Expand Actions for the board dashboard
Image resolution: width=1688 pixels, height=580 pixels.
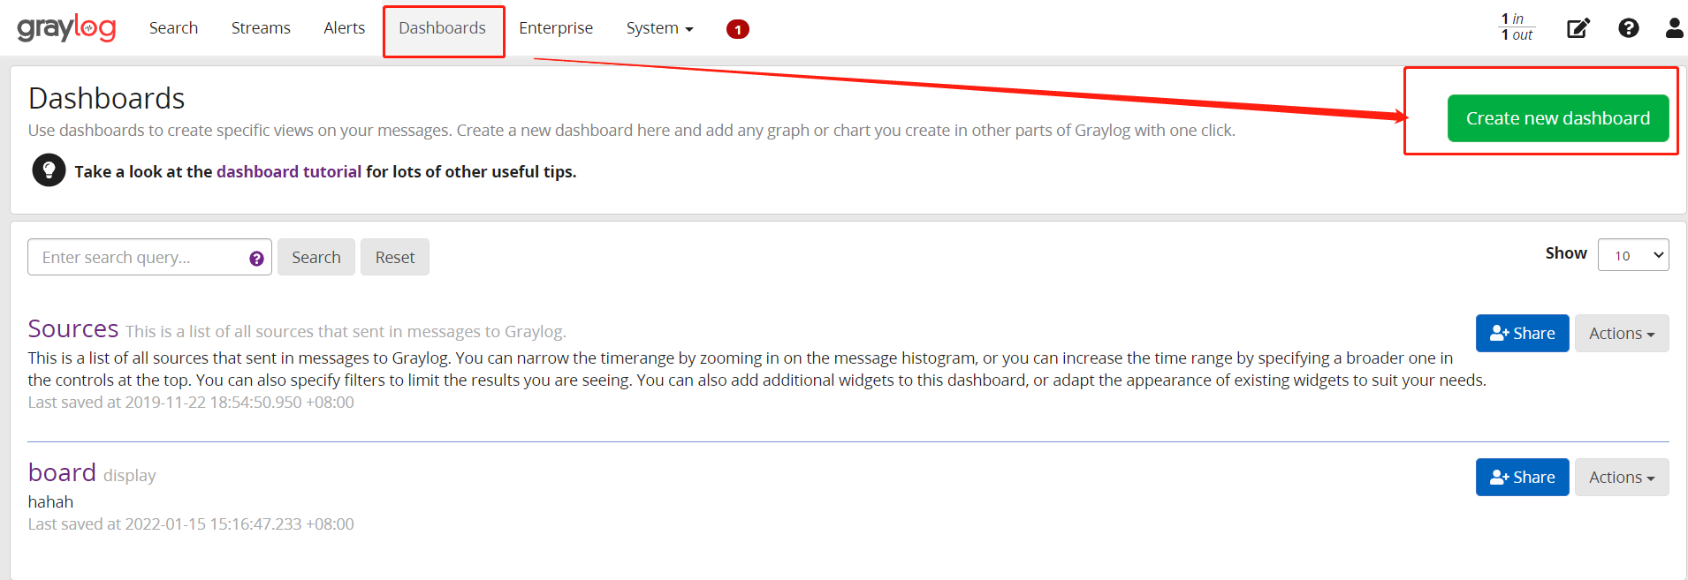click(1622, 477)
